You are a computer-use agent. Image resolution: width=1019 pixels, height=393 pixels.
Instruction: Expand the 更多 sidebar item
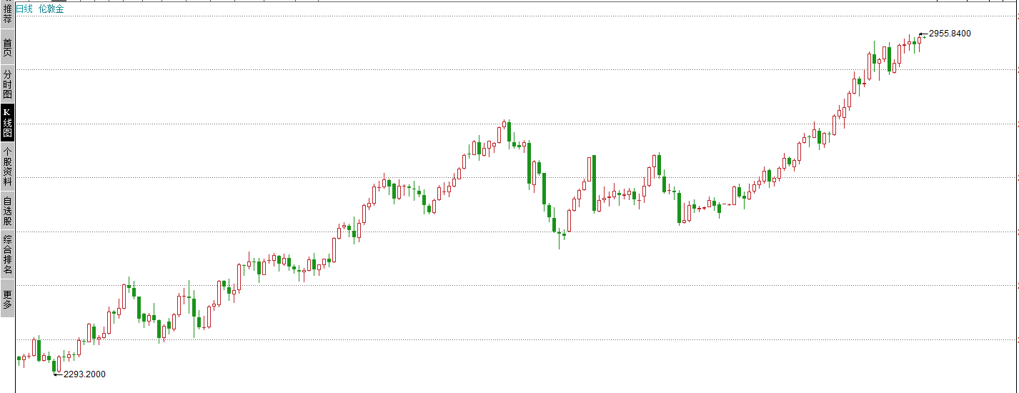coord(7,299)
